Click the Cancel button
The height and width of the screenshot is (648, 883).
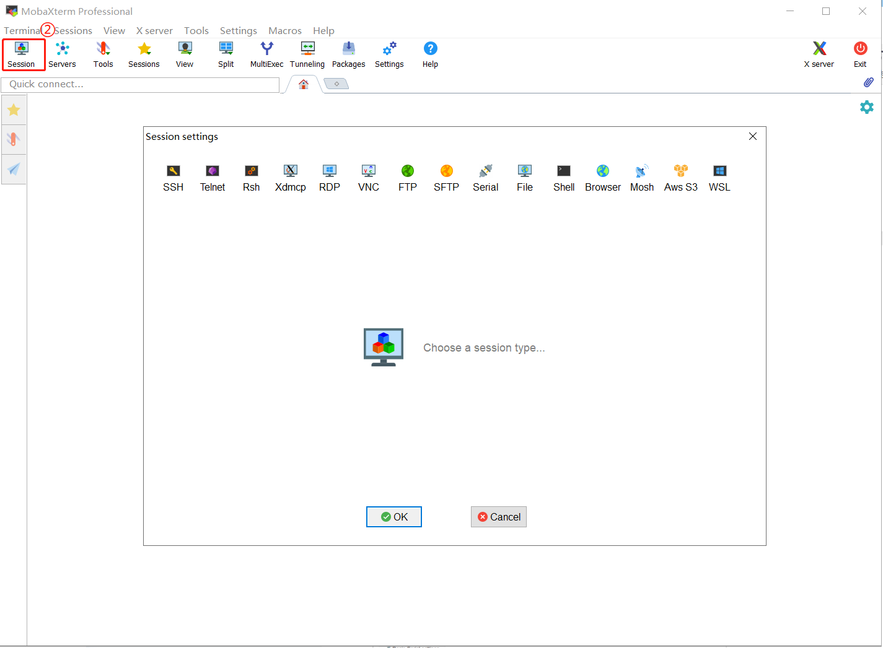(499, 517)
